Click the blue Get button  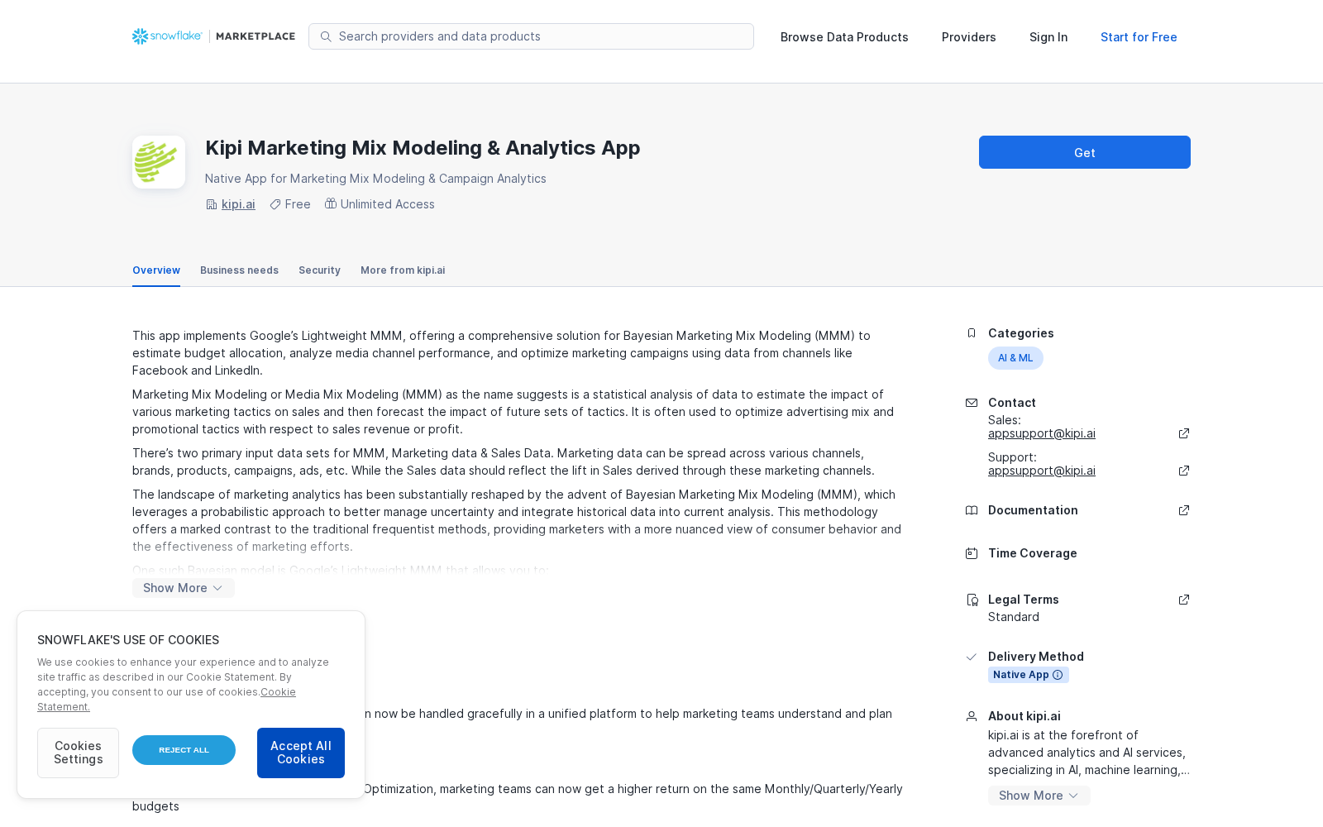(x=1085, y=152)
